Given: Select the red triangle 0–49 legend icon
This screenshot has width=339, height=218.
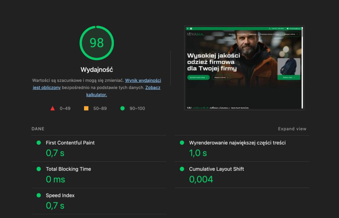Looking at the screenshot, I should point(53,108).
